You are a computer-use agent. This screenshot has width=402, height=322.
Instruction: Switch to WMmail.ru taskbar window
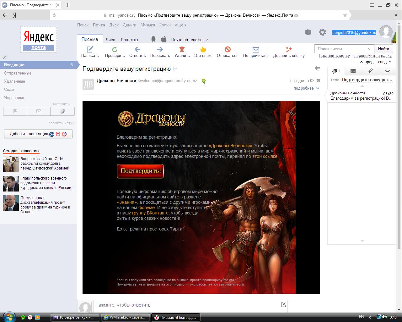click(x=126, y=317)
